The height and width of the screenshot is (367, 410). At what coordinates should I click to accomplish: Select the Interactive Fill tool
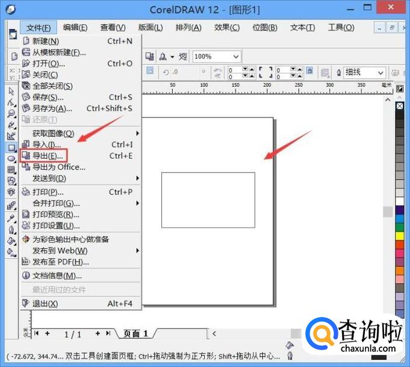(11, 253)
